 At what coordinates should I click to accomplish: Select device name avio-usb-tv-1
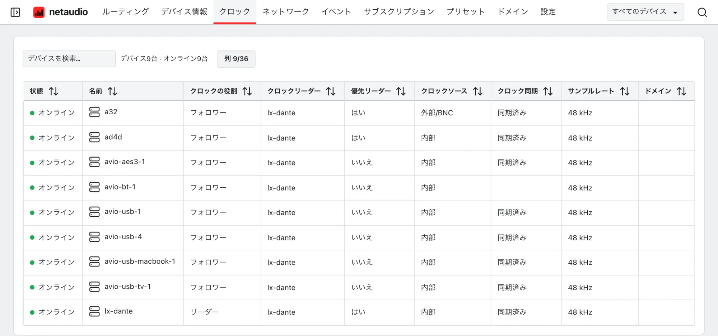(127, 286)
